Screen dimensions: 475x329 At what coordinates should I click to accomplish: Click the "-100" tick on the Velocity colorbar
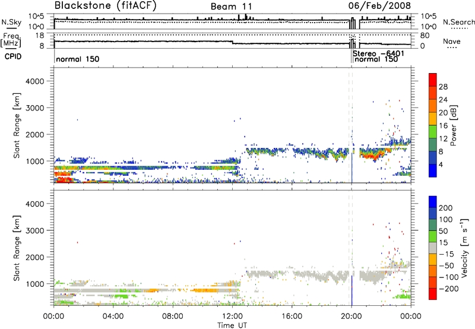448,277
